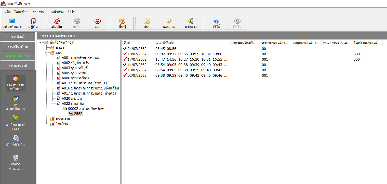
Task: Collapse the 00002 employee node
Action: 58,109
